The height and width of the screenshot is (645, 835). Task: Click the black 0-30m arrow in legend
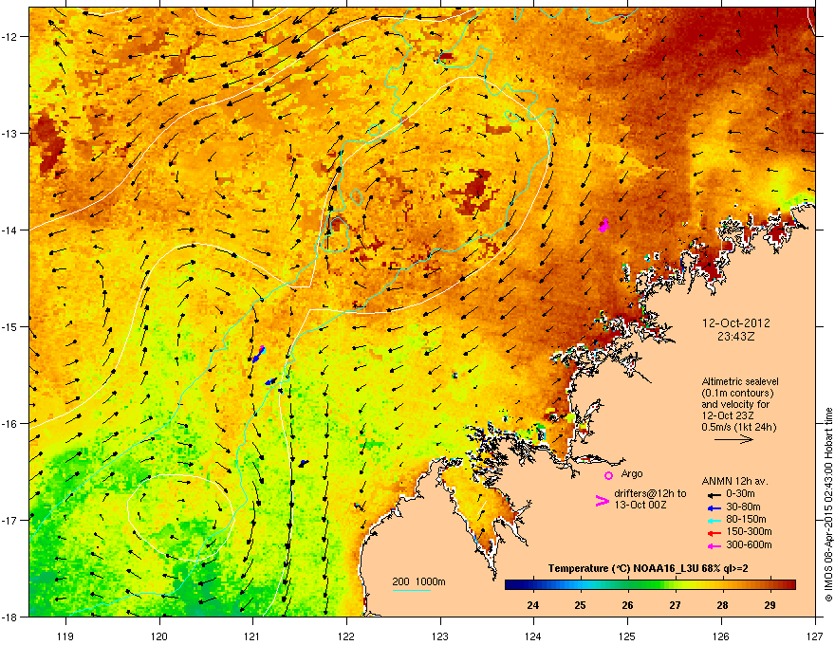point(714,495)
